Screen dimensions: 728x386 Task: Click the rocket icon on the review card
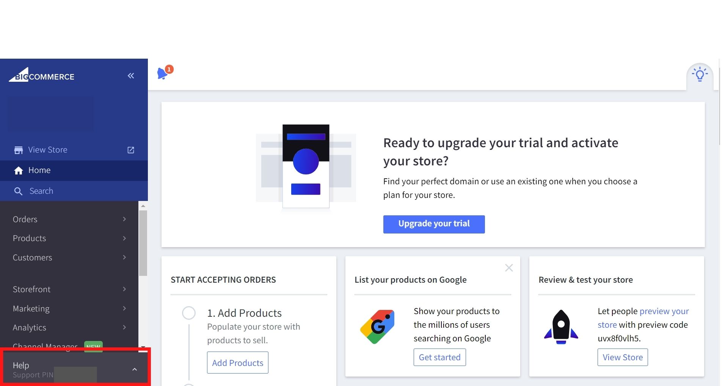pos(561,327)
